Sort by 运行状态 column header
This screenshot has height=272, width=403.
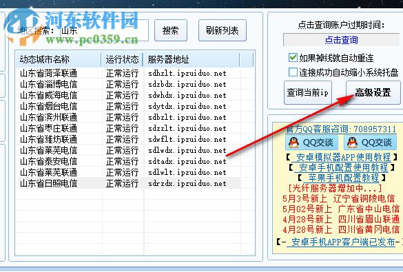[x=123, y=59]
